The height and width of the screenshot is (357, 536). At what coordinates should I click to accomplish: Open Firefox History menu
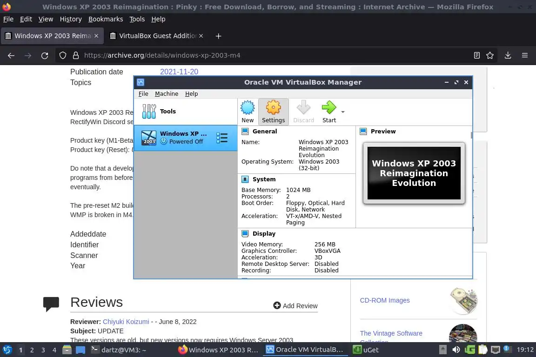71,19
